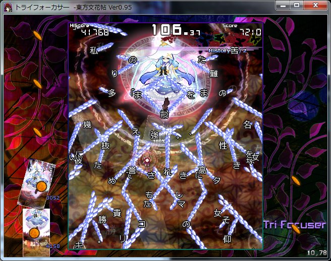Viewport: 331px width, 261px height.
Task: Click the hiragana bullet り
Action: click(115, 74)
